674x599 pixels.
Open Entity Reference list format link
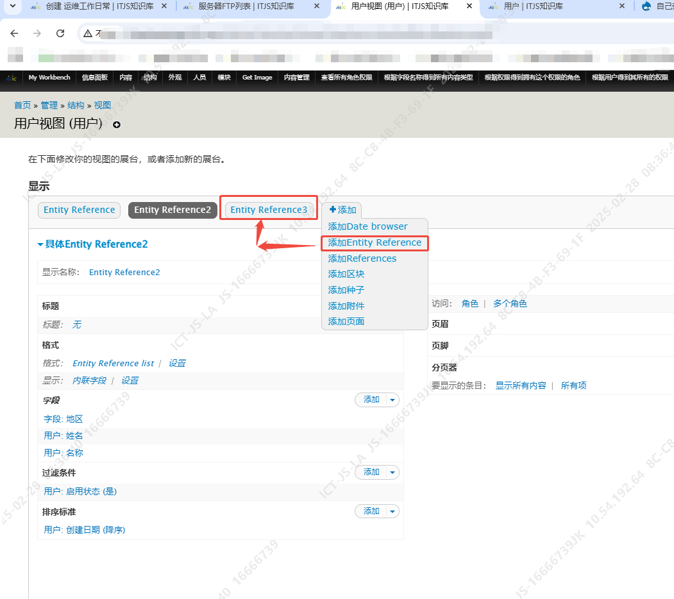(113, 364)
